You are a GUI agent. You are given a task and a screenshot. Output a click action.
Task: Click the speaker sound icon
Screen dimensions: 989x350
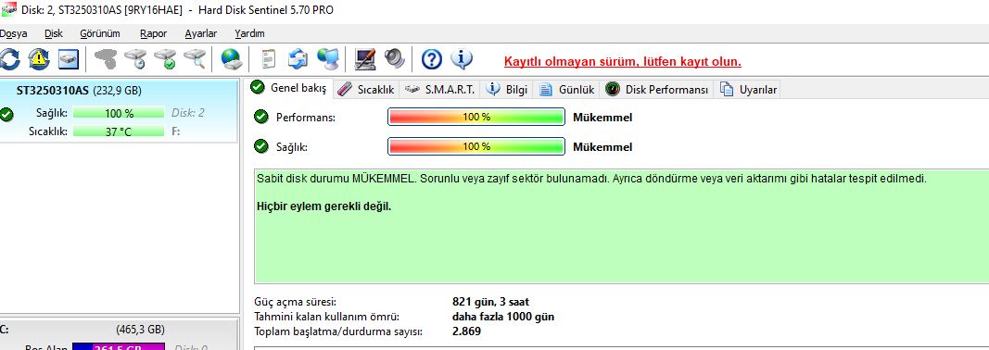tap(396, 59)
